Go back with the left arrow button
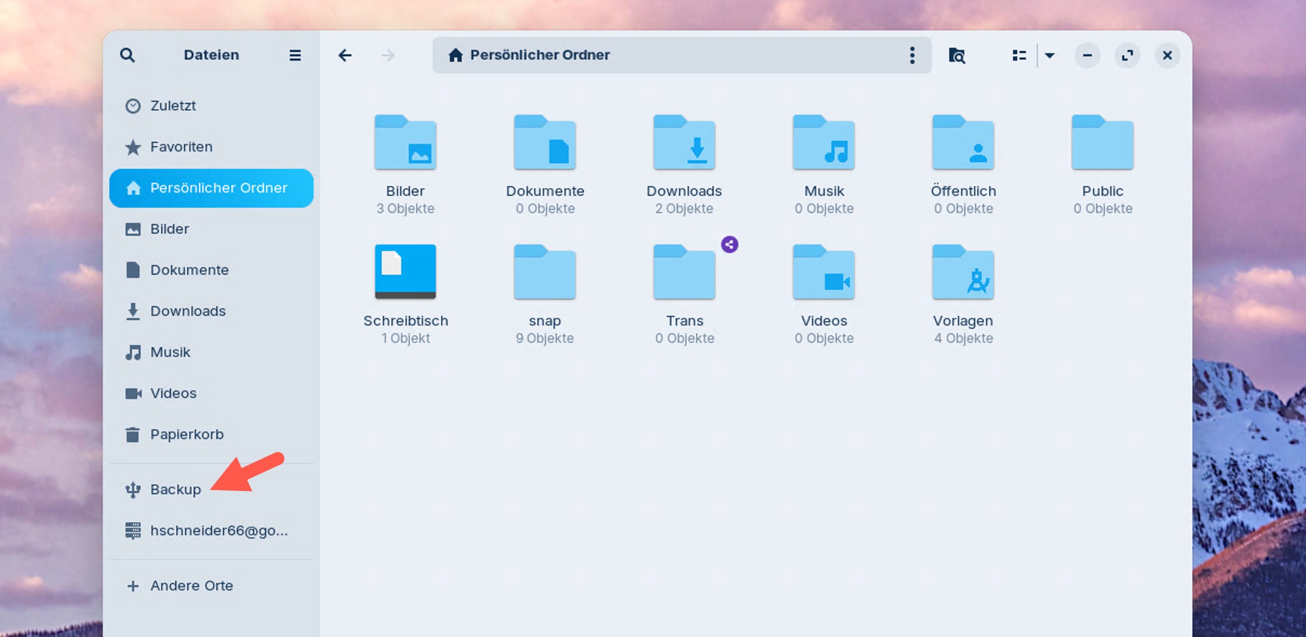The image size is (1306, 637). point(345,55)
